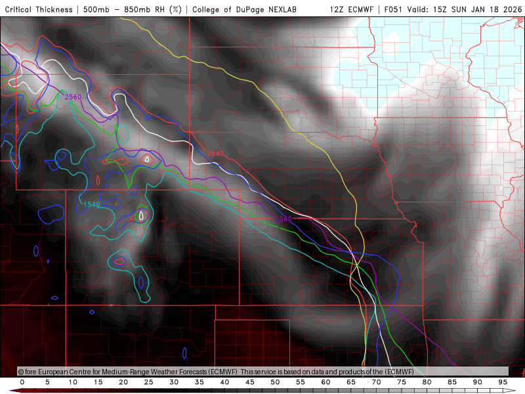Click the "5" value on the color scale
Screen dimensions: 525x394
(x=47, y=382)
